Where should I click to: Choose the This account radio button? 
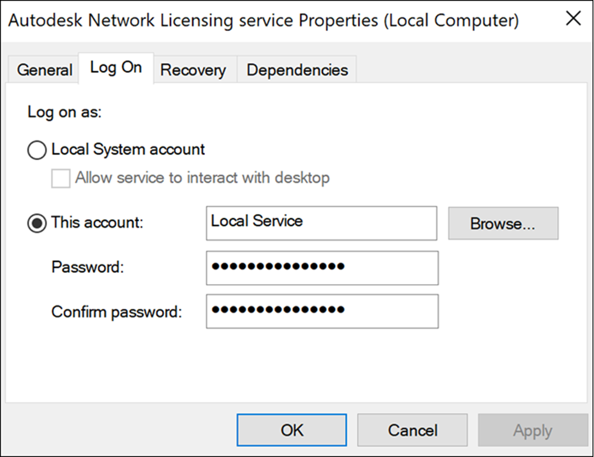(x=37, y=223)
